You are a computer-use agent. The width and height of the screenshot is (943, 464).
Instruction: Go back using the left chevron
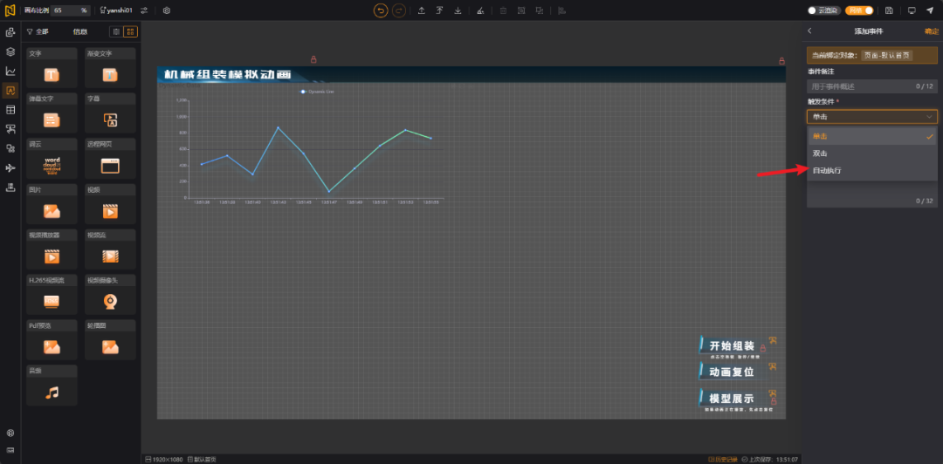pos(809,31)
